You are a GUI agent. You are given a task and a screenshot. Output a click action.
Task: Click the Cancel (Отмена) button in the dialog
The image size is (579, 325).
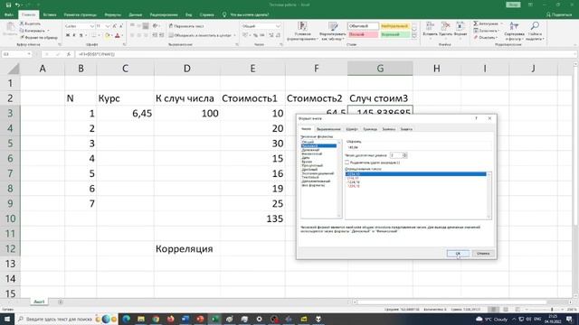click(x=482, y=253)
